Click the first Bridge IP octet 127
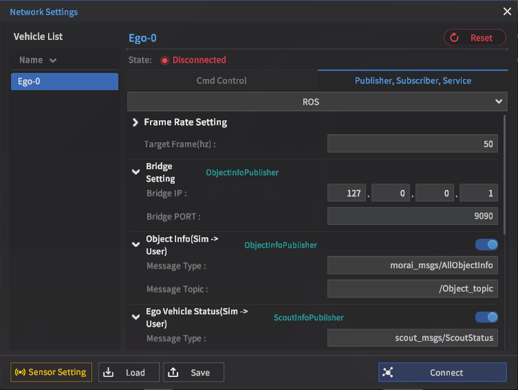The image size is (518, 390). (347, 193)
